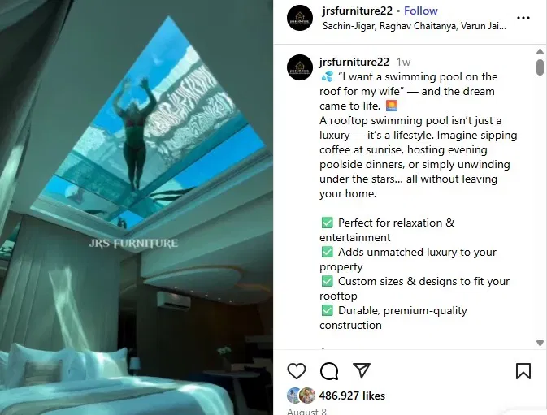Save post with bookmark icon
The image size is (547, 415).
tap(523, 371)
